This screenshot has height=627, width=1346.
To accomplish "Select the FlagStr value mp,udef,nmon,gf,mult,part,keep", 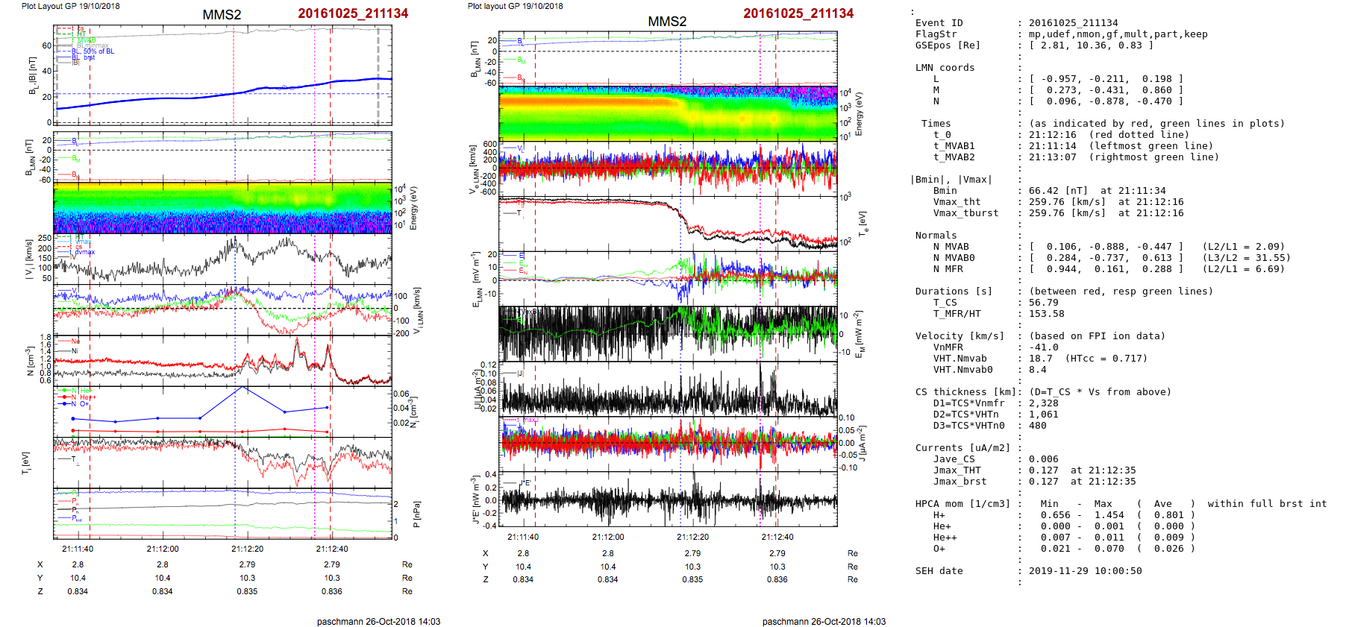I will [1118, 34].
